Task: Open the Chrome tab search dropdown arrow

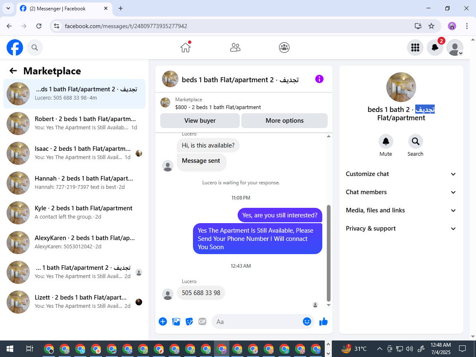Action: (x=8, y=9)
